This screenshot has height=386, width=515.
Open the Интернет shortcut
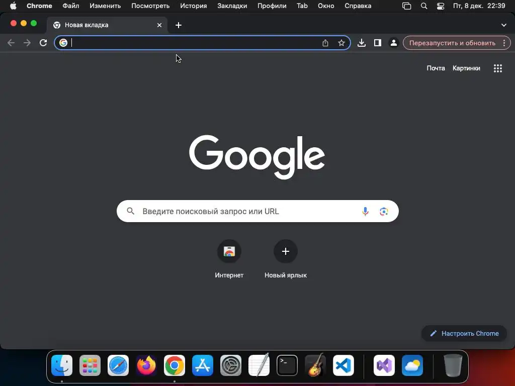[229, 259]
